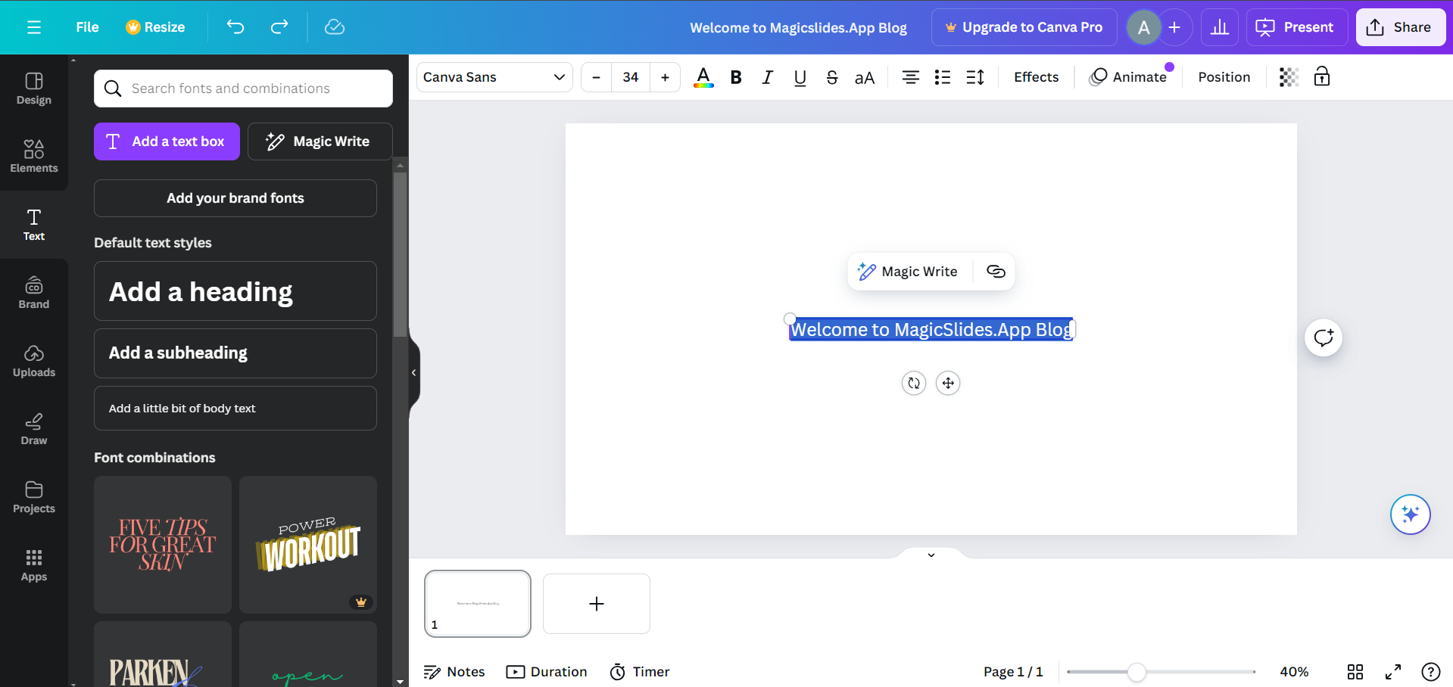Image resolution: width=1453 pixels, height=687 pixels.
Task: Open the Canva Sans font dropdown
Action: 494,77
